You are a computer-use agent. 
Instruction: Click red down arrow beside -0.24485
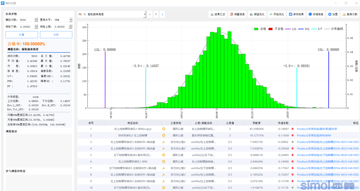[x=292, y=155]
